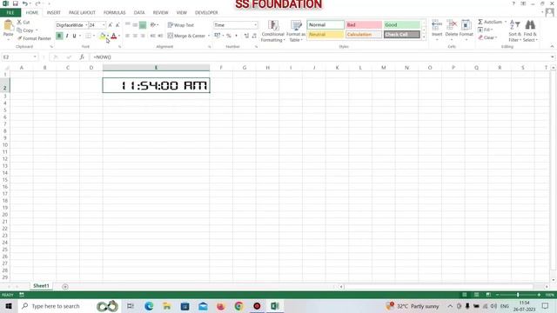The height and width of the screenshot is (313, 557).
Task: Click the Insert cells icon
Action: point(437,25)
